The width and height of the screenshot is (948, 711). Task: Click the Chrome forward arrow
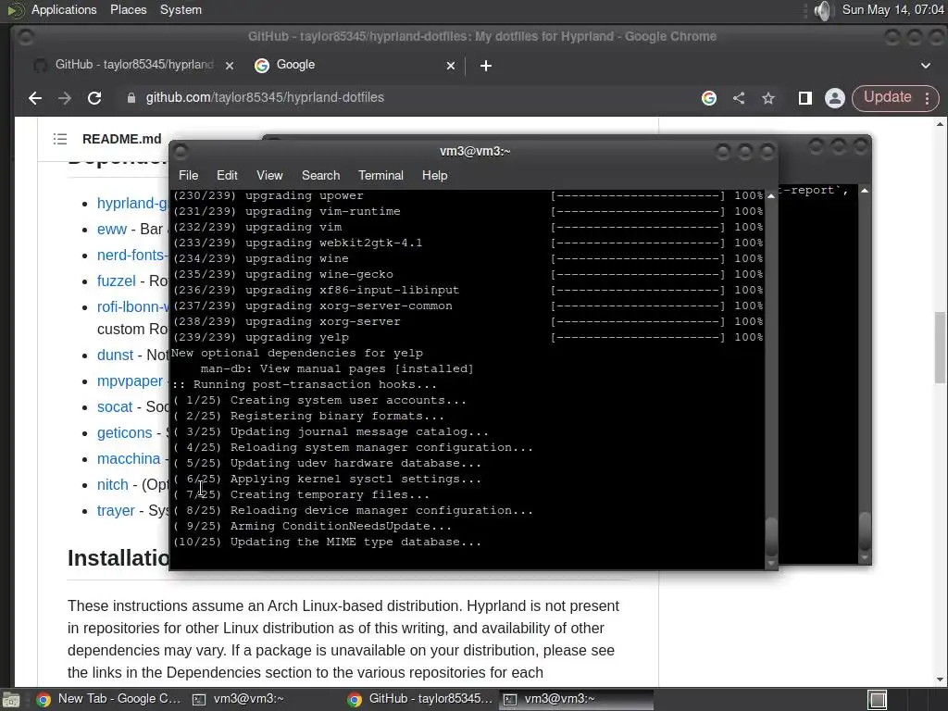65,98
